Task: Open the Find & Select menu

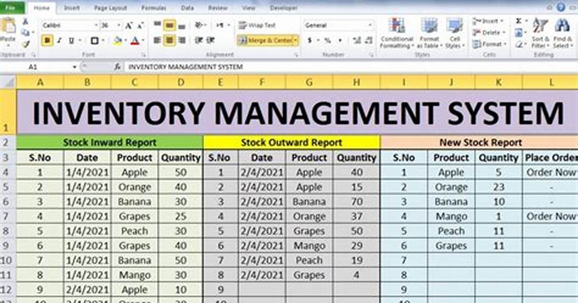Action: [x=562, y=33]
